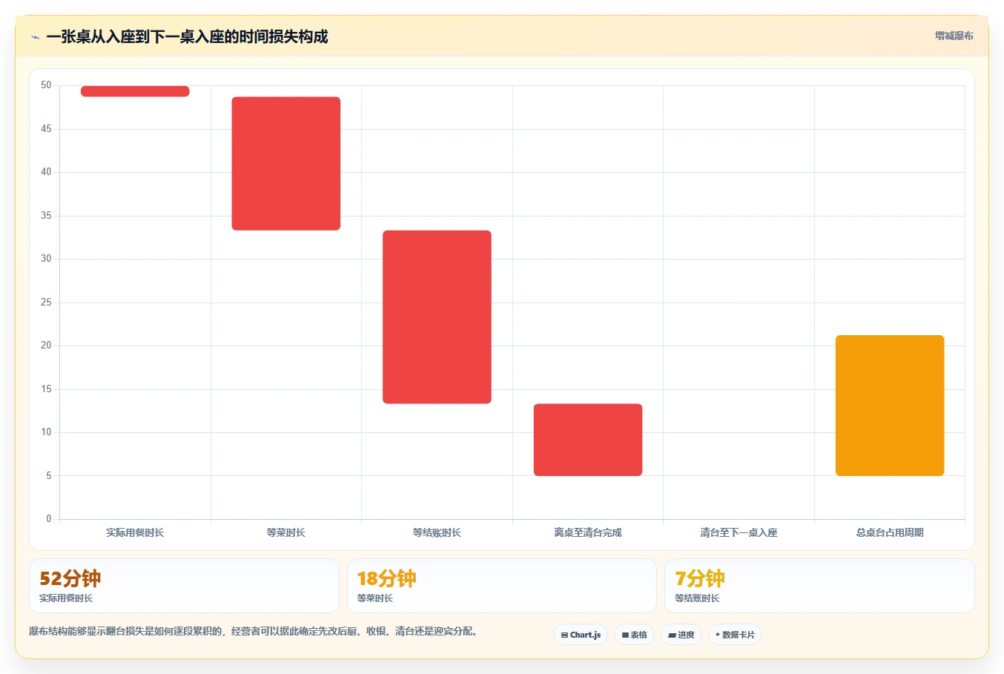Click the 实际用餐时长 red bar
Screen dimensions: 1004x674
[135, 91]
